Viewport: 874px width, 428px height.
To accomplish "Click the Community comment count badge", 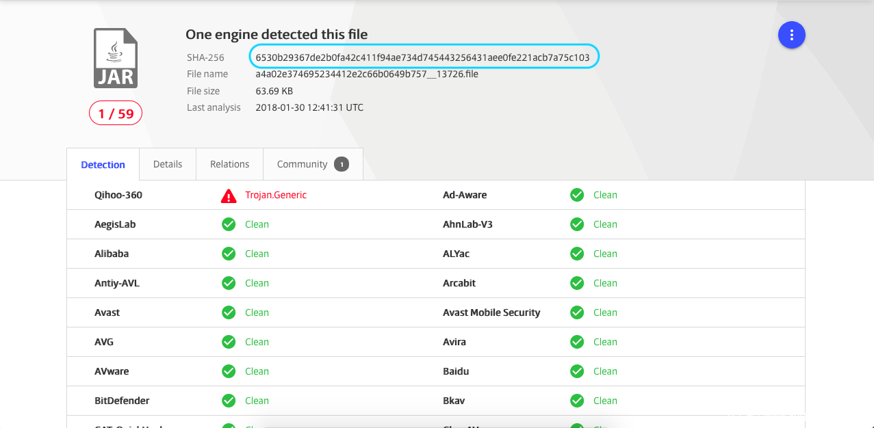I will pos(341,164).
